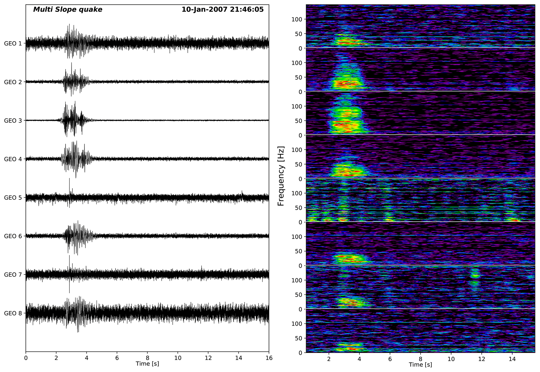Click the spectrogram Time [s] axis label
Screen dimensions: 540x372
(420, 365)
